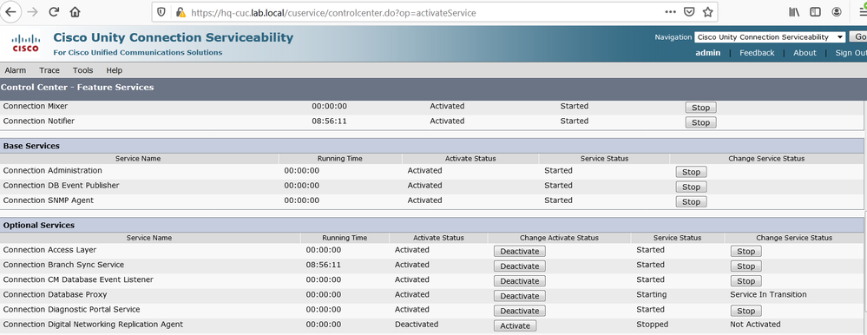Open the Firefox account icon

837,12
